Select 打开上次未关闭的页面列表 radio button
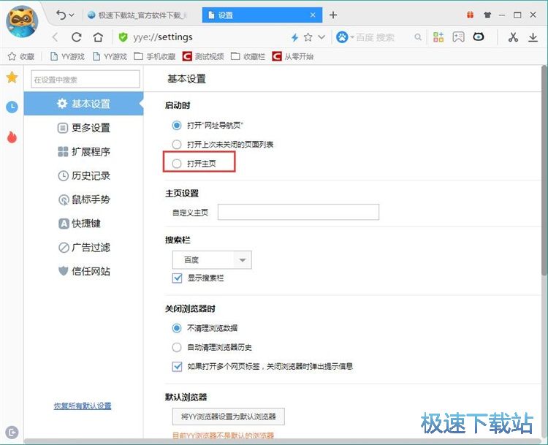Image resolution: width=548 pixels, height=445 pixels. [x=177, y=144]
